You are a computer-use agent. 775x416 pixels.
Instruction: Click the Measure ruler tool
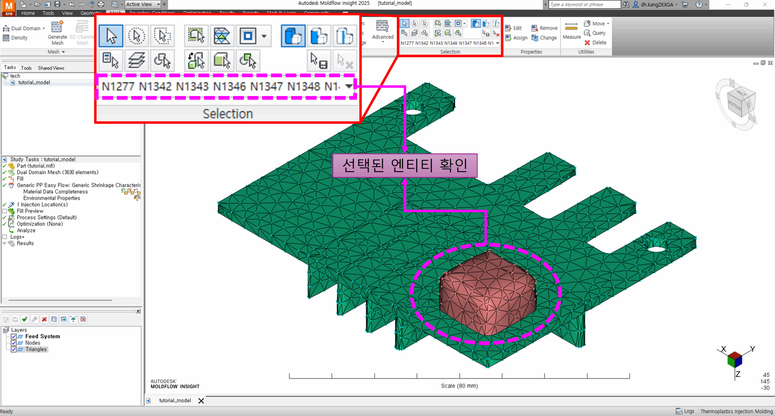[x=572, y=31]
